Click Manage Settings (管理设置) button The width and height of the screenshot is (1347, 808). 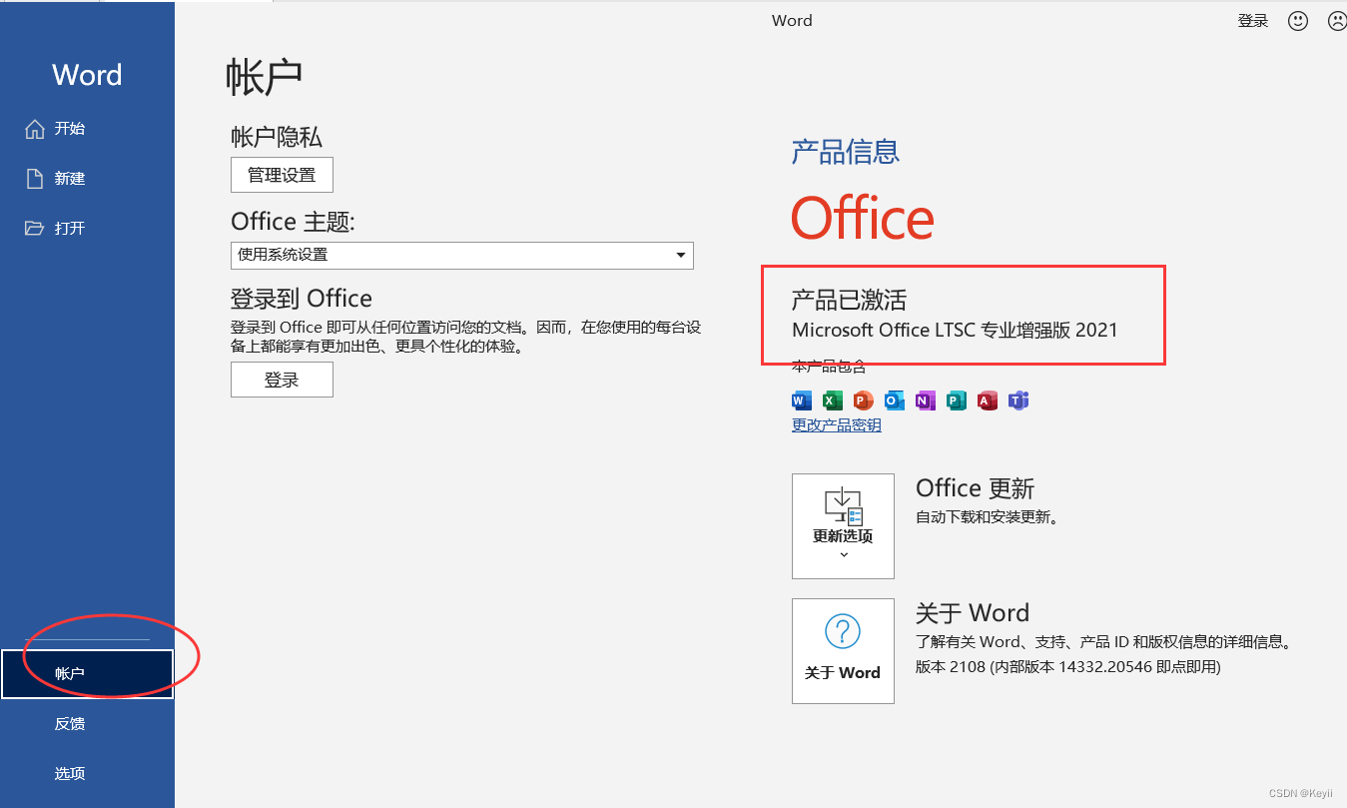(282, 175)
